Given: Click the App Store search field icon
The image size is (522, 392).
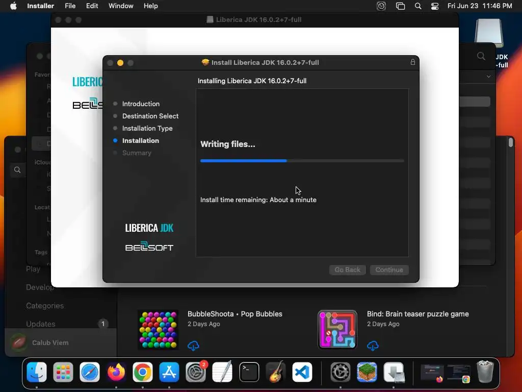Looking at the screenshot, I should click(x=17, y=170).
